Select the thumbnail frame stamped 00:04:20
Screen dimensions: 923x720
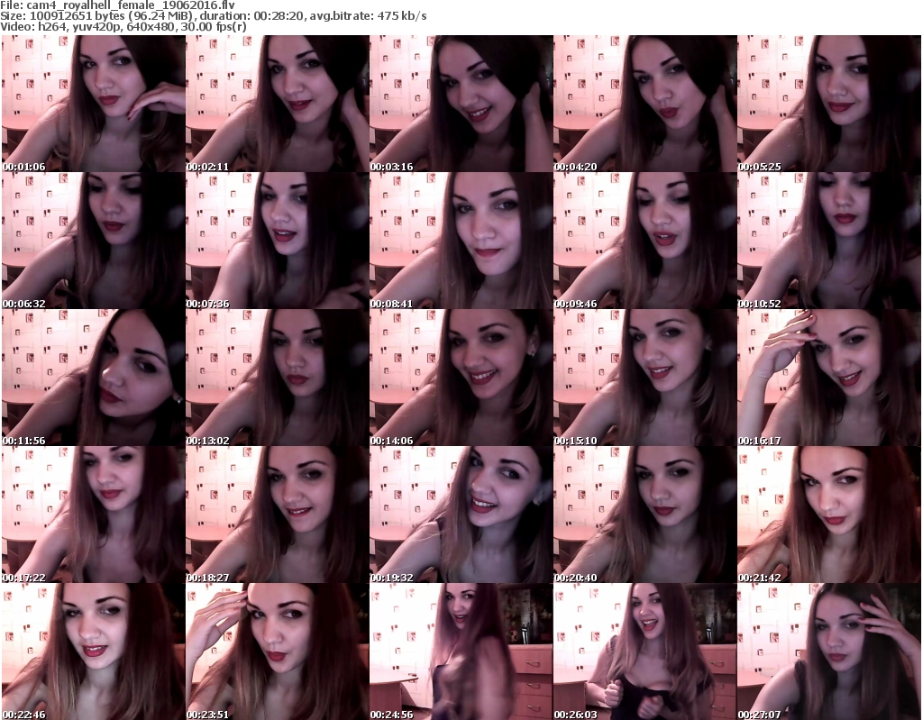pyautogui.click(x=644, y=104)
